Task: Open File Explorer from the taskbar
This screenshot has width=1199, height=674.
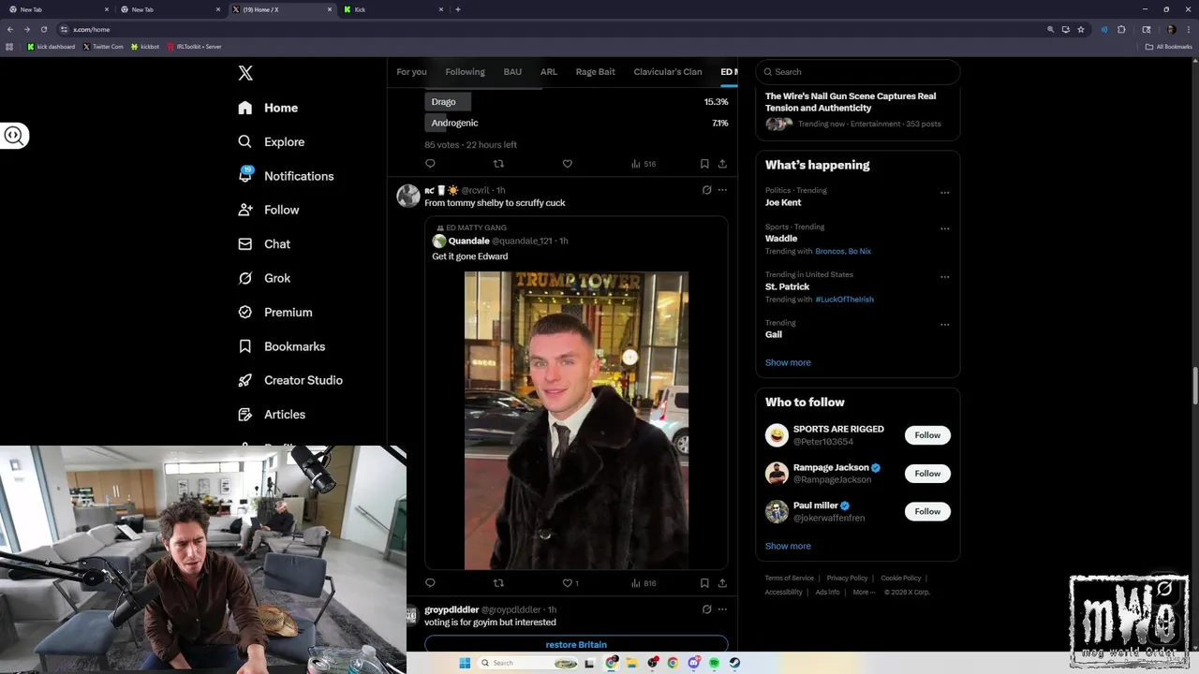Action: 632,663
